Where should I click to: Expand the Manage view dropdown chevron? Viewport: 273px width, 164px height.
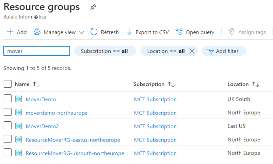coord(81,32)
